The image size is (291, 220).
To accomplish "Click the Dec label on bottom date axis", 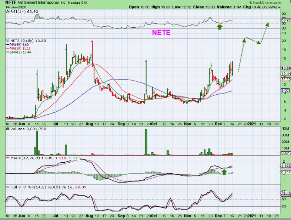I will 218,216.
